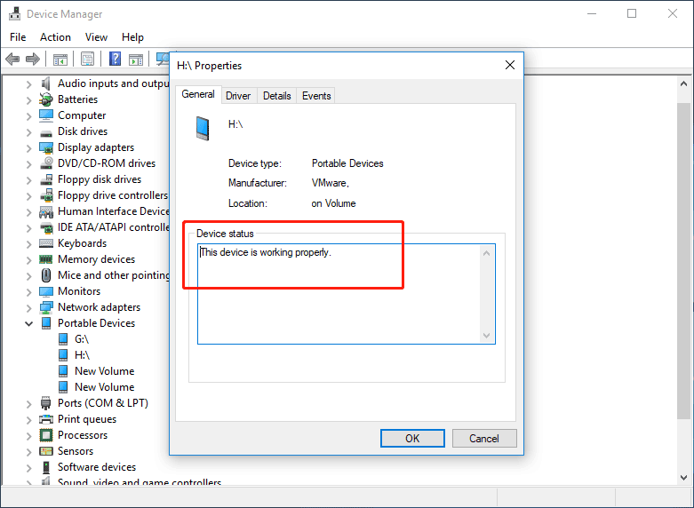Click the Forward arrow in the toolbar
Screen dimensions: 694x508
click(x=33, y=60)
